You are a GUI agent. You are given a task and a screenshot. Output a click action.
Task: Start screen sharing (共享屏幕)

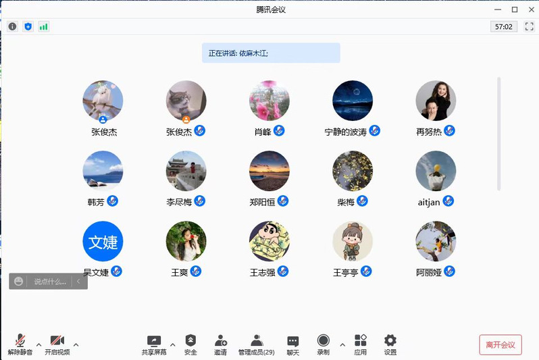tap(154, 345)
